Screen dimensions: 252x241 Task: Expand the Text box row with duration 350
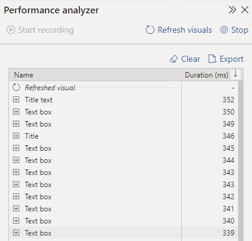pos(16,112)
